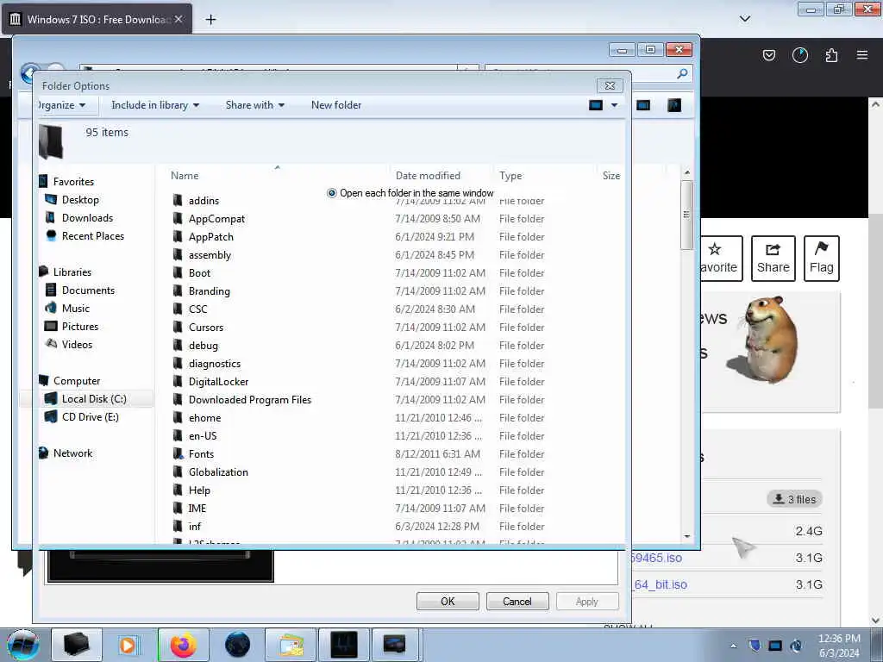Image resolution: width=883 pixels, height=662 pixels.
Task: Click the change view icon in Explorer toolbar
Action: click(596, 105)
